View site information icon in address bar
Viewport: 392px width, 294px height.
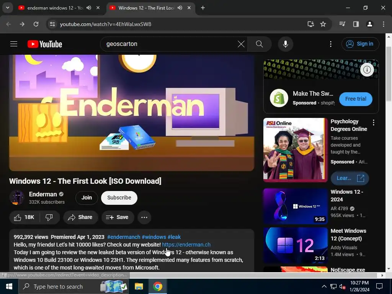52,24
